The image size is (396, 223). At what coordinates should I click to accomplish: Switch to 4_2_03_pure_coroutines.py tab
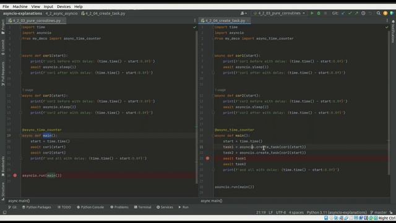pyautogui.click(x=37, y=20)
